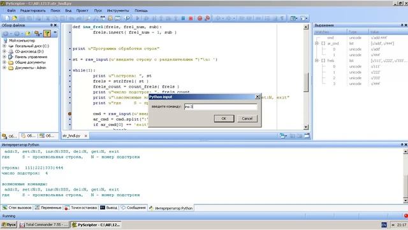Expand Локальный диск (C:) tree node

tap(4, 46)
